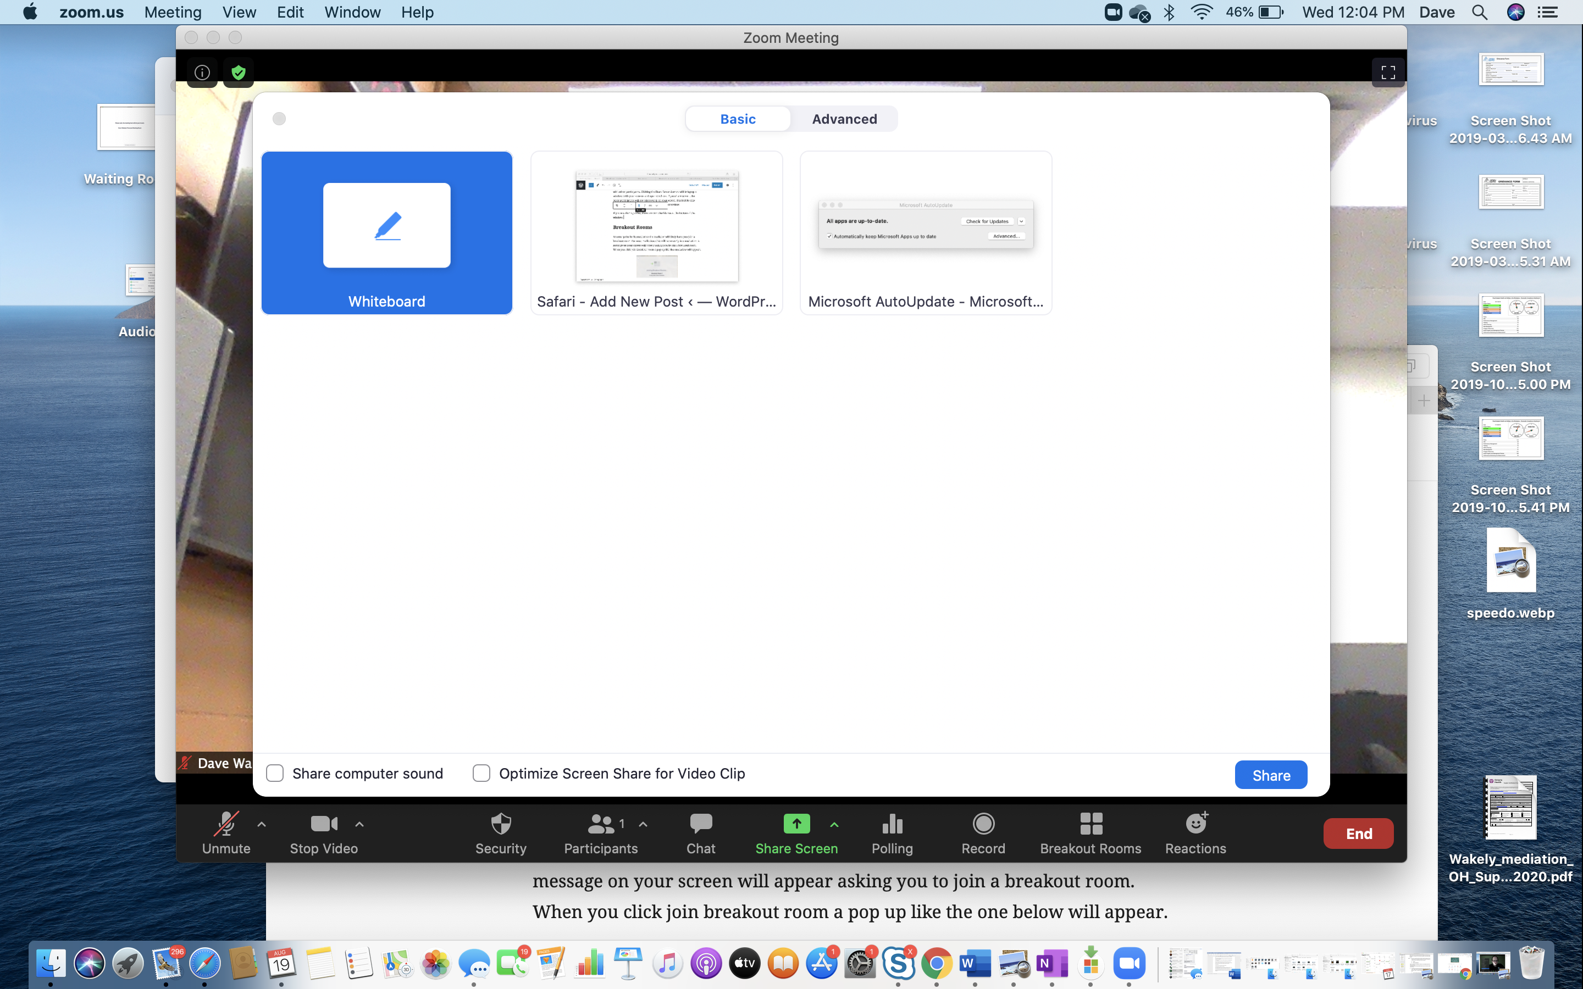Start recording with the Record icon

pos(983,824)
